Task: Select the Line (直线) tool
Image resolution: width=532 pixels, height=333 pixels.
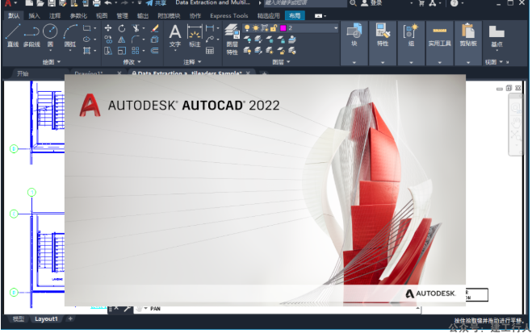Action: 13,35
